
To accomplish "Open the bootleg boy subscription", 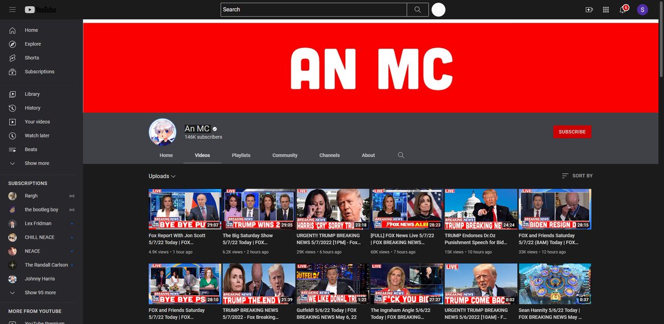I will (41, 210).
